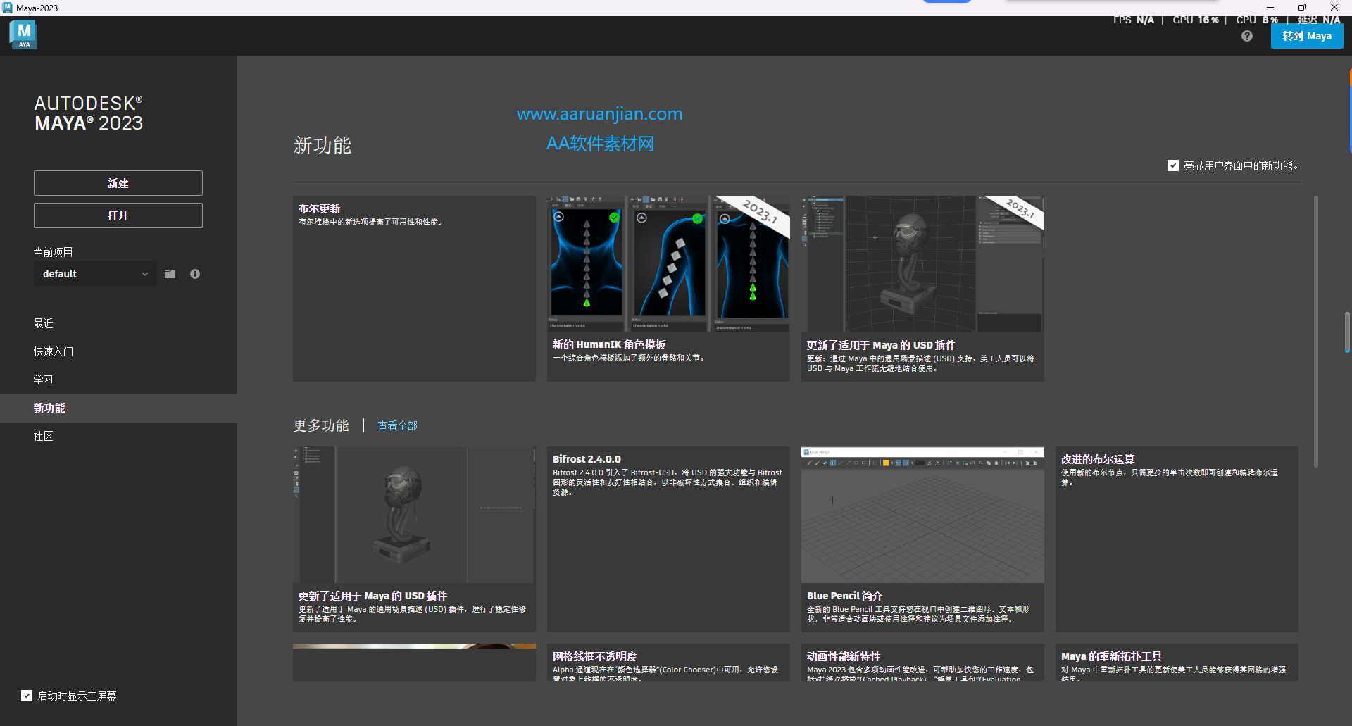Toggle 亮显用户界面中的新功能 checkbox
Image resolution: width=1352 pixels, height=726 pixels.
point(1173,165)
